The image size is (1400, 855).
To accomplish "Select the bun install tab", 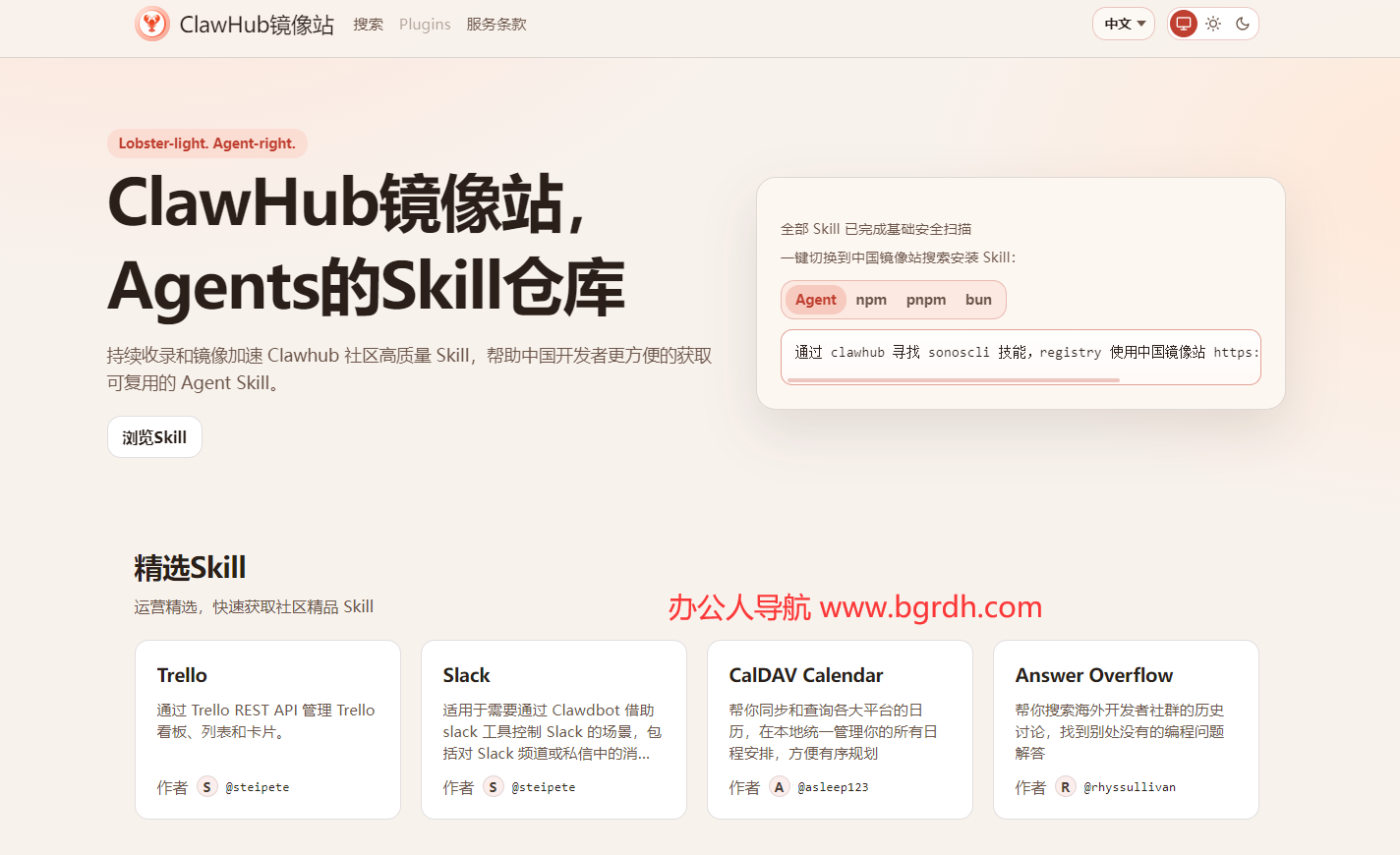I will coord(978,300).
